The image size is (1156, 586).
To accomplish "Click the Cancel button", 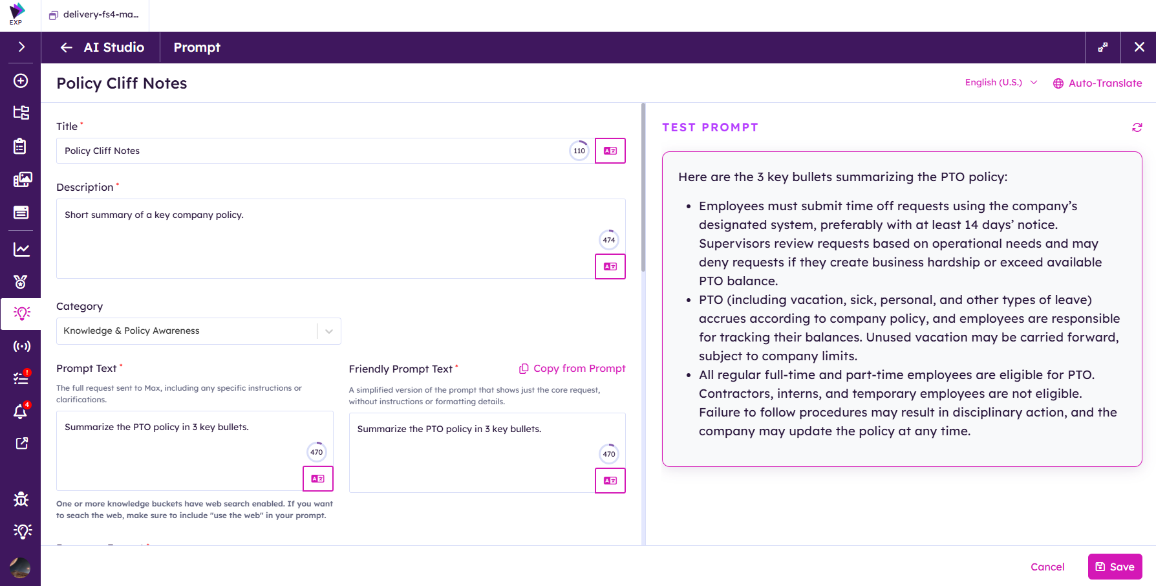I will click(1047, 567).
